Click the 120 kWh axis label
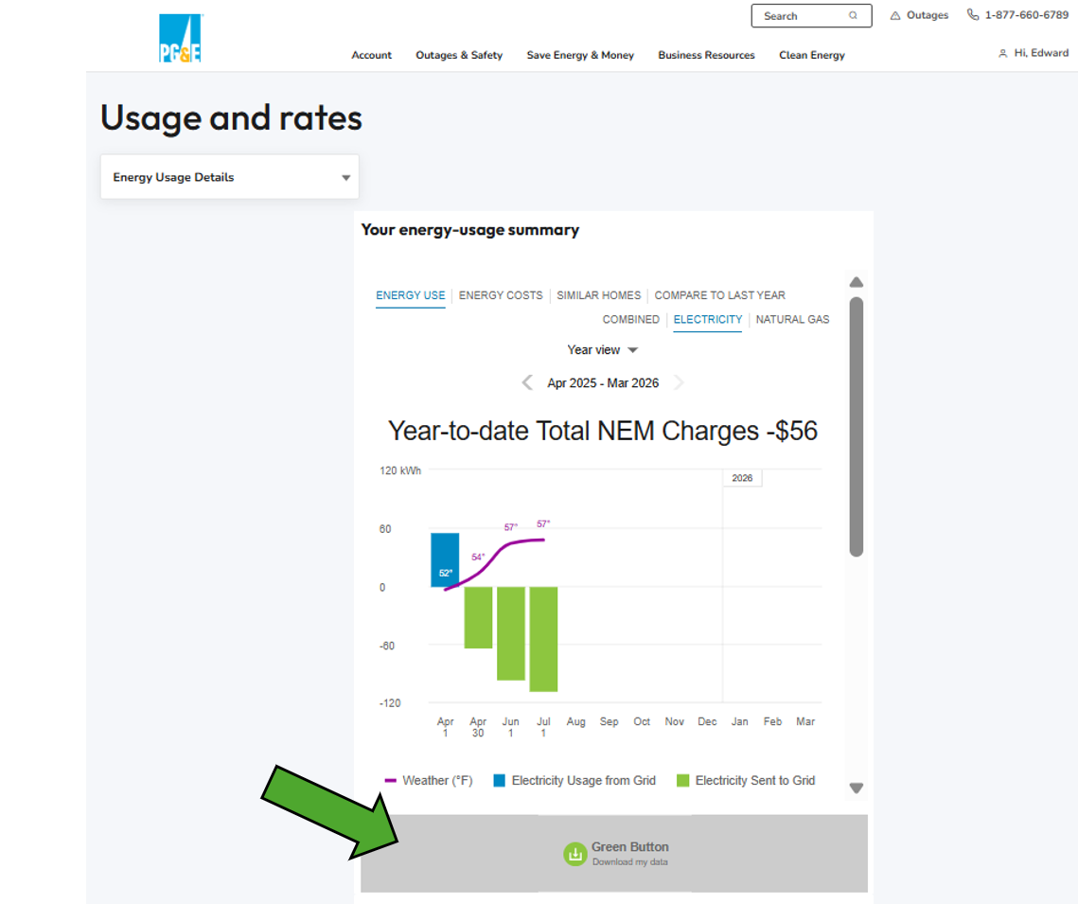 (x=400, y=470)
